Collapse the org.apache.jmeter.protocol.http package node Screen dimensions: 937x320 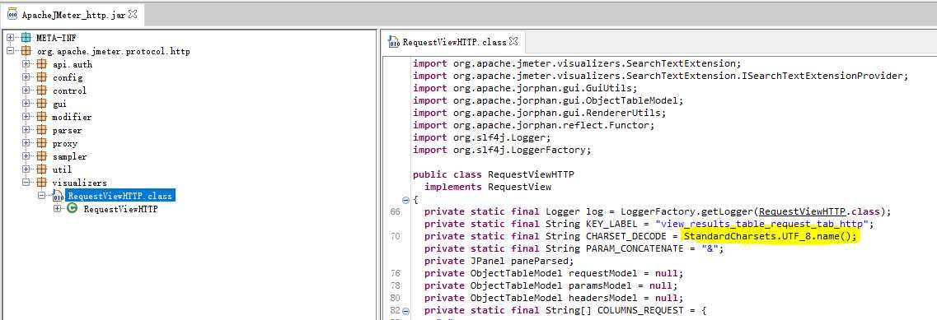(x=10, y=51)
